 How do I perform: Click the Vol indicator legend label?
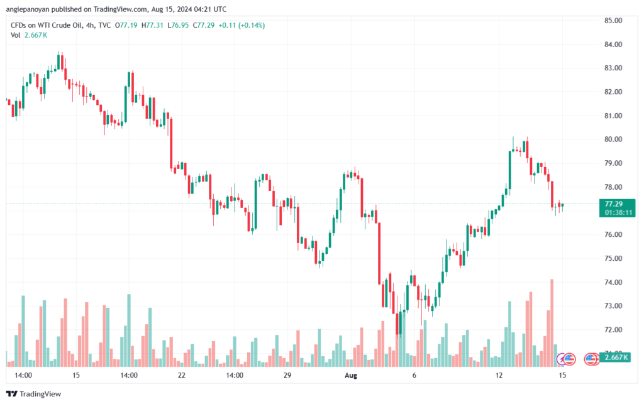coord(15,35)
